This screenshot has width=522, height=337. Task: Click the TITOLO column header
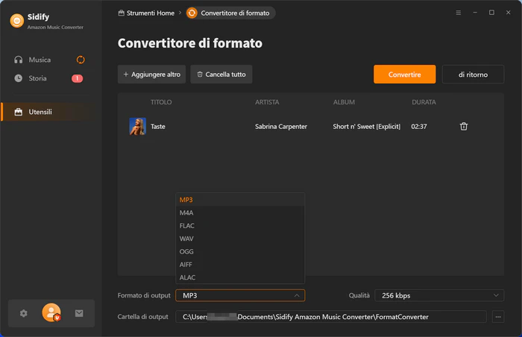(161, 102)
